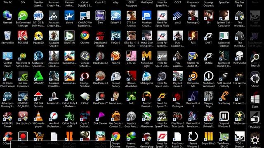This screenshot has width=264, height=148.
Task: Open GIGABYTE OC_GURU shortcut
Action: [x=23, y=96]
